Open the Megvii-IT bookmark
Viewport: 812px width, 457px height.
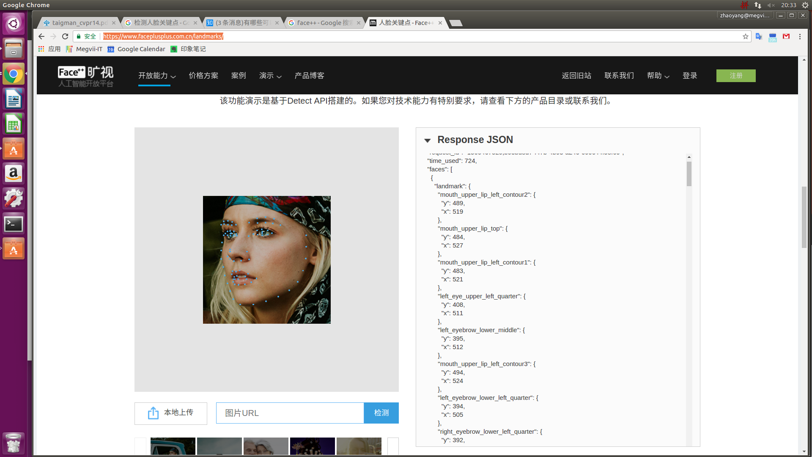(x=84, y=49)
